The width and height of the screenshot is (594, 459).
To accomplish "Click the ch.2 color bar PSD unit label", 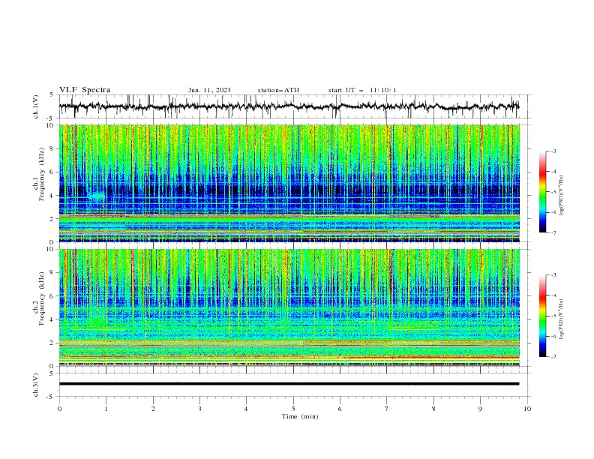I will coord(562,319).
